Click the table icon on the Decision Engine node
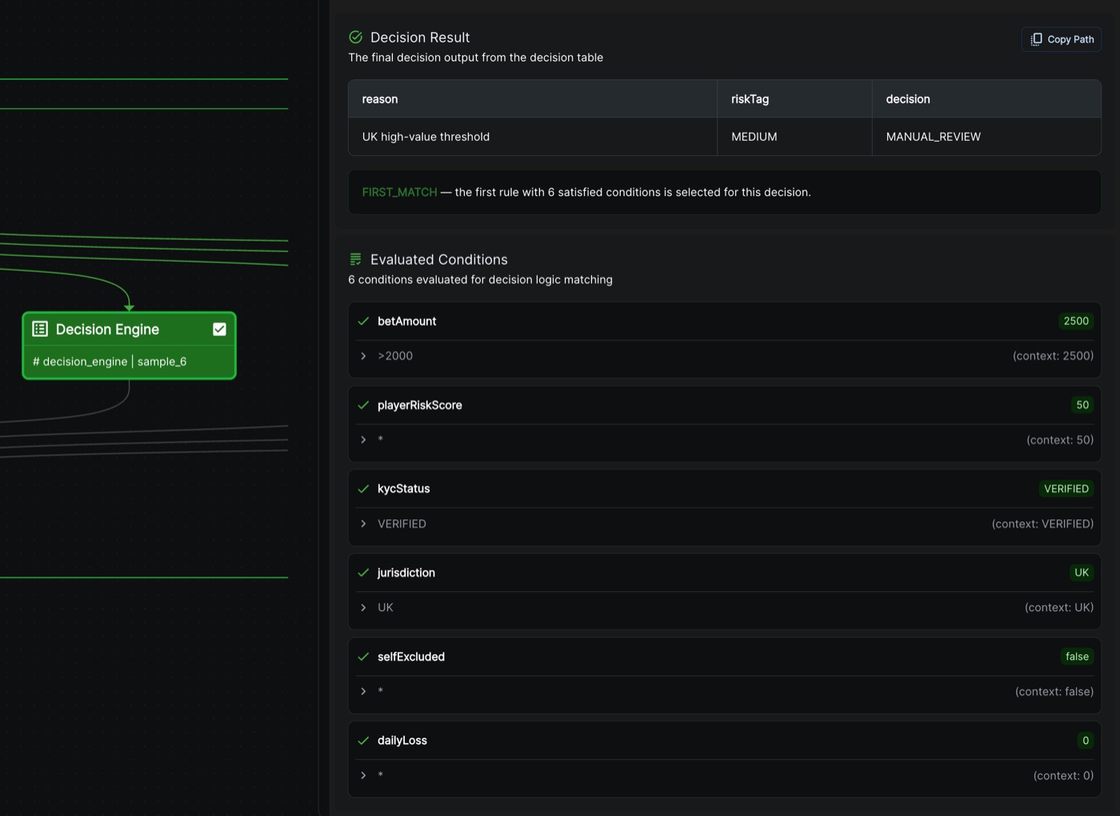Viewport: 1120px width, 816px height. (40, 329)
